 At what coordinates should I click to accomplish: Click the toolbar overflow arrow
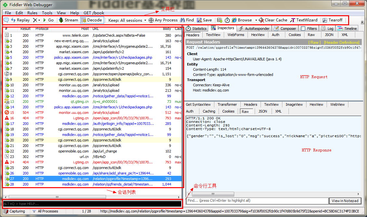click(362, 22)
